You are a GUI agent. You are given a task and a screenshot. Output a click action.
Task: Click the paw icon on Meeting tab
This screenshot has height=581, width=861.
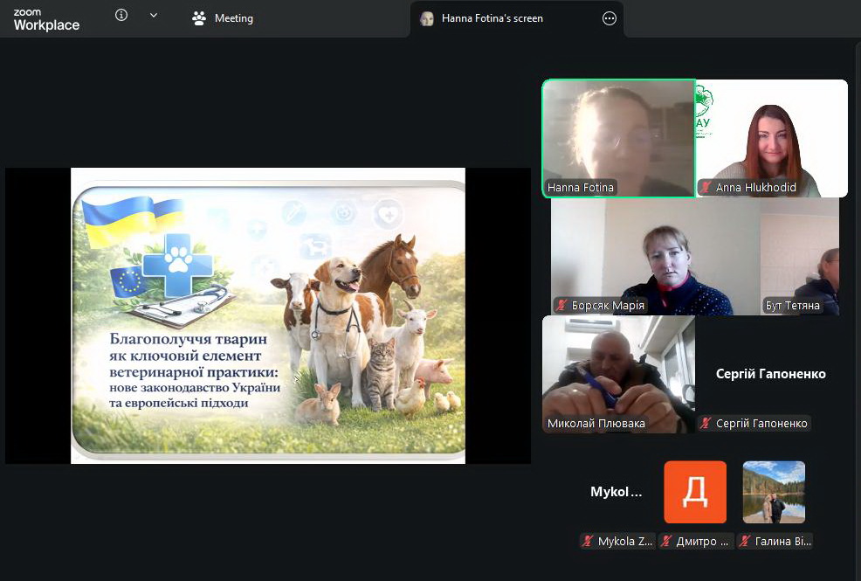coord(199,18)
